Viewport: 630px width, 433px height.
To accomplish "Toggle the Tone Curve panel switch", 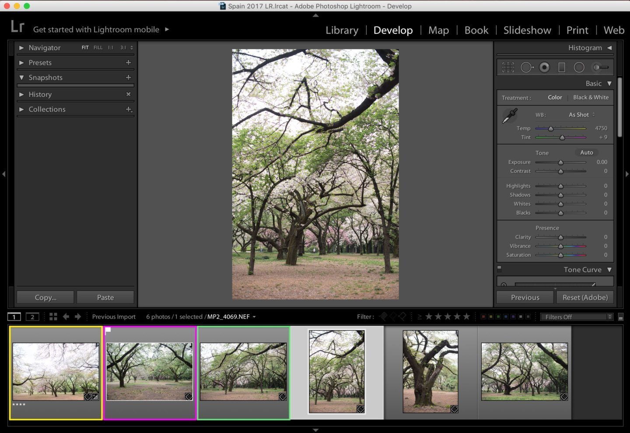I will point(499,269).
